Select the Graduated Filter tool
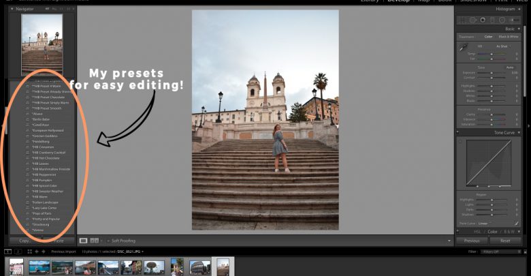Image resolution: width=531 pixels, height=276 pixels. tap(492, 20)
